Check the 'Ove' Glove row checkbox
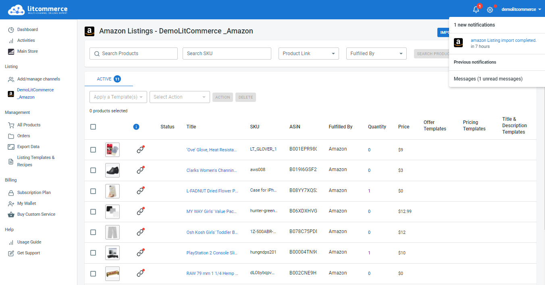 (x=93, y=150)
